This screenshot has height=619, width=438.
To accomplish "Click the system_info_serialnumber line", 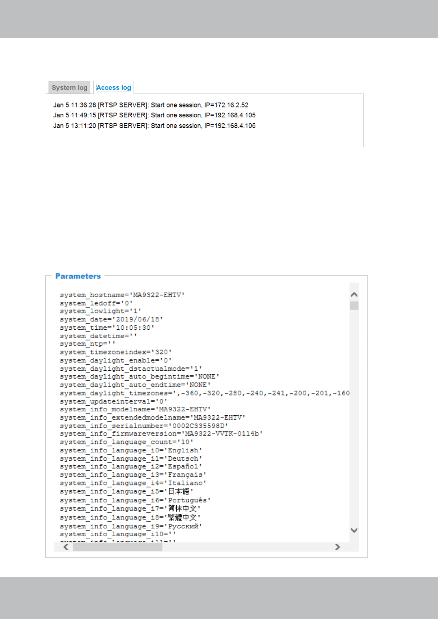I will 144,426.
